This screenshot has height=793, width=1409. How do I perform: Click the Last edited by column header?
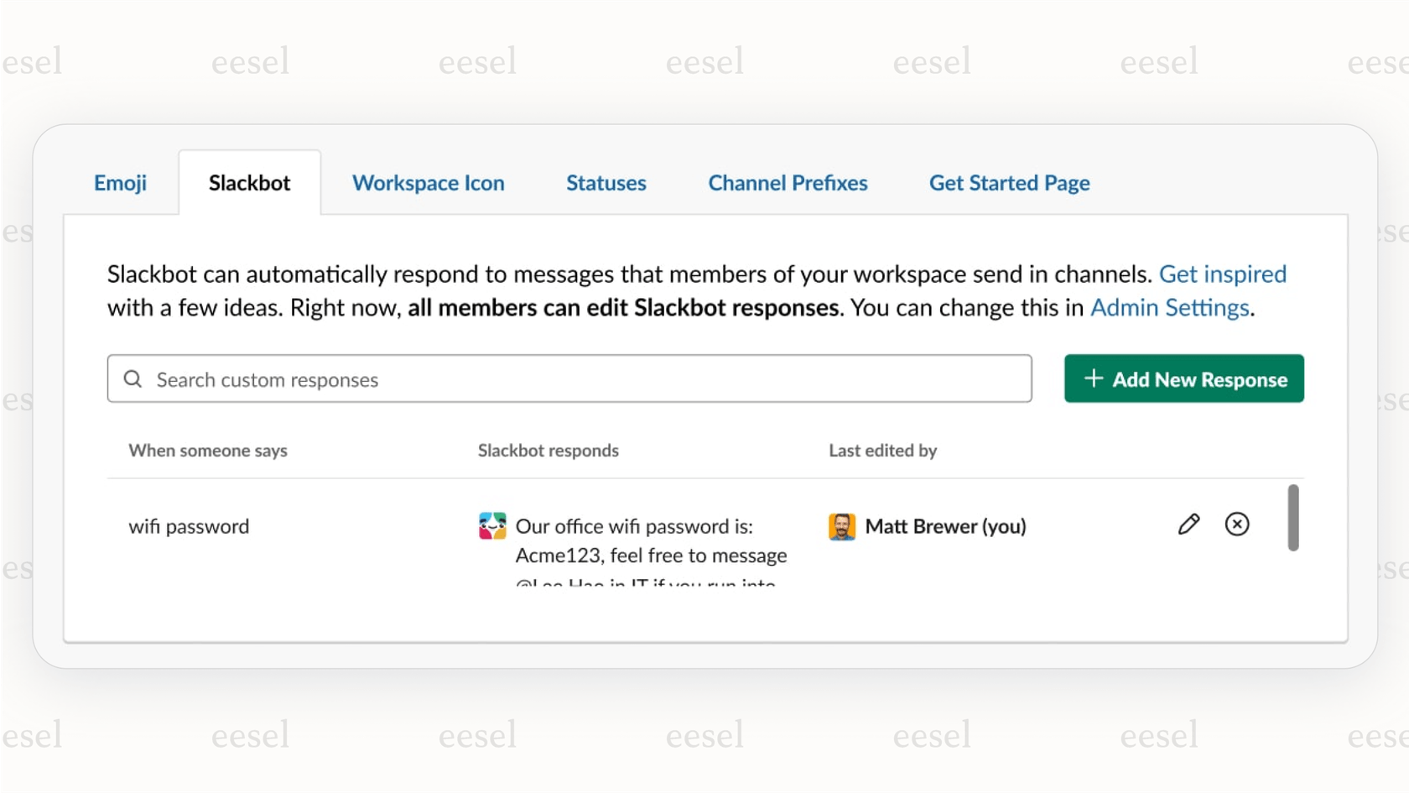(x=882, y=451)
